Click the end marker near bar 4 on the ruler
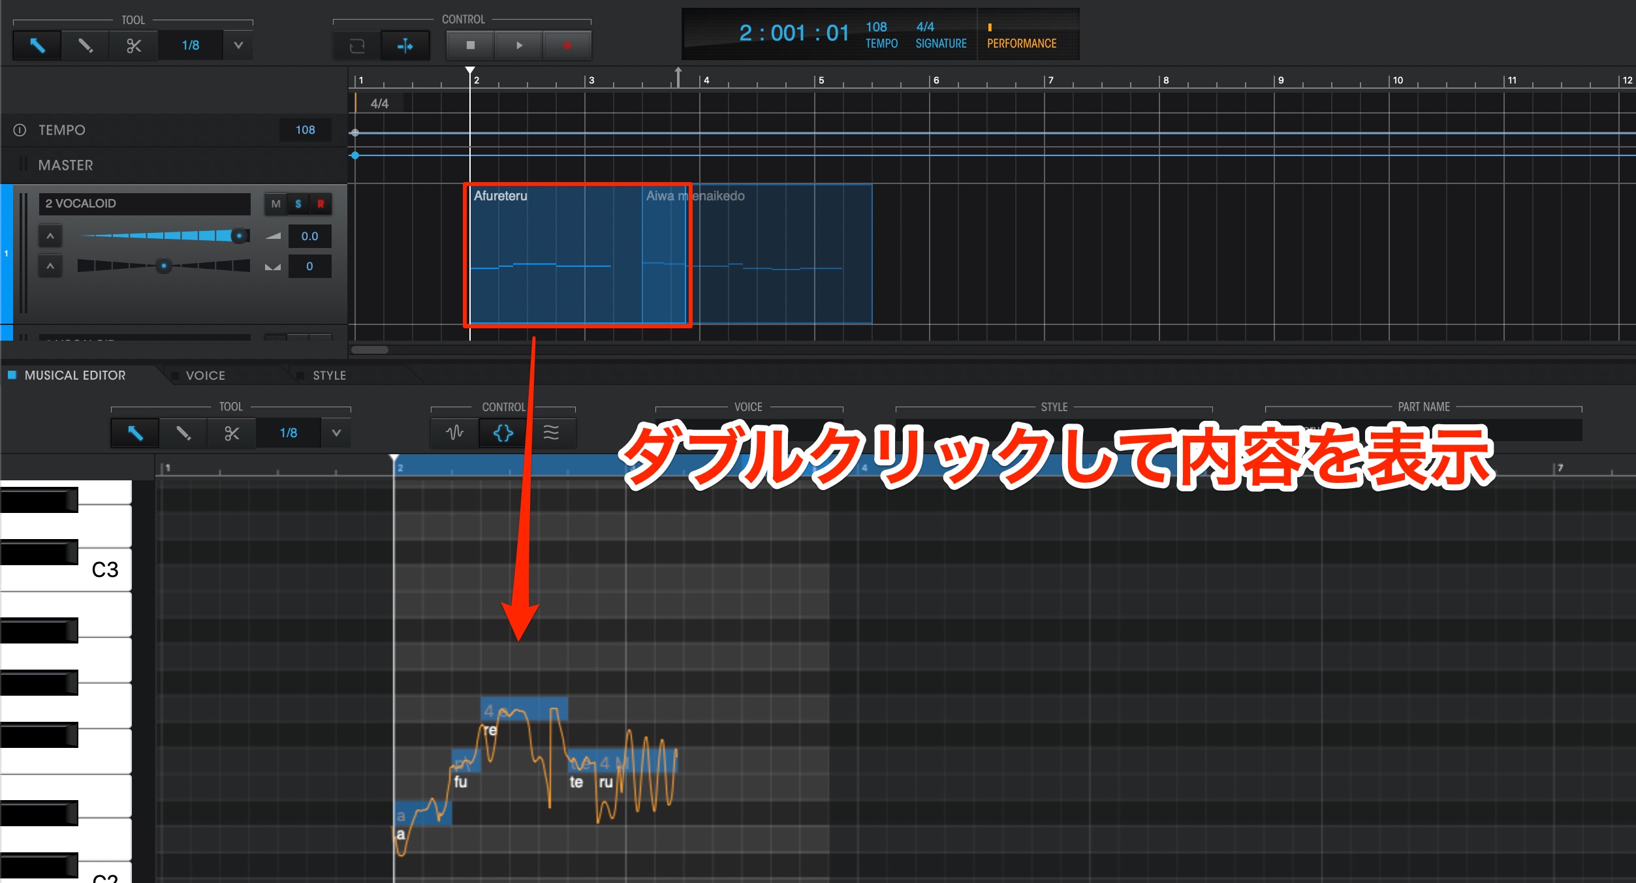The height and width of the screenshot is (883, 1636). 678,76
